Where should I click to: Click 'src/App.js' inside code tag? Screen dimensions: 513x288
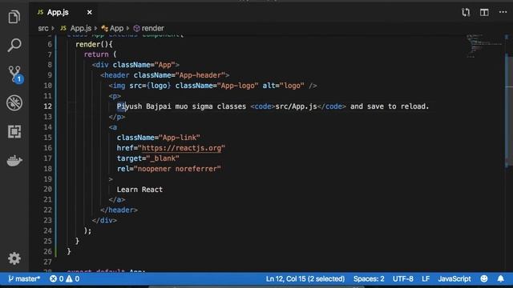(296, 106)
